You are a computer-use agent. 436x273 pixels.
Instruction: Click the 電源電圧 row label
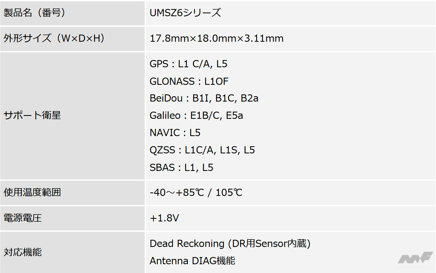click(23, 218)
